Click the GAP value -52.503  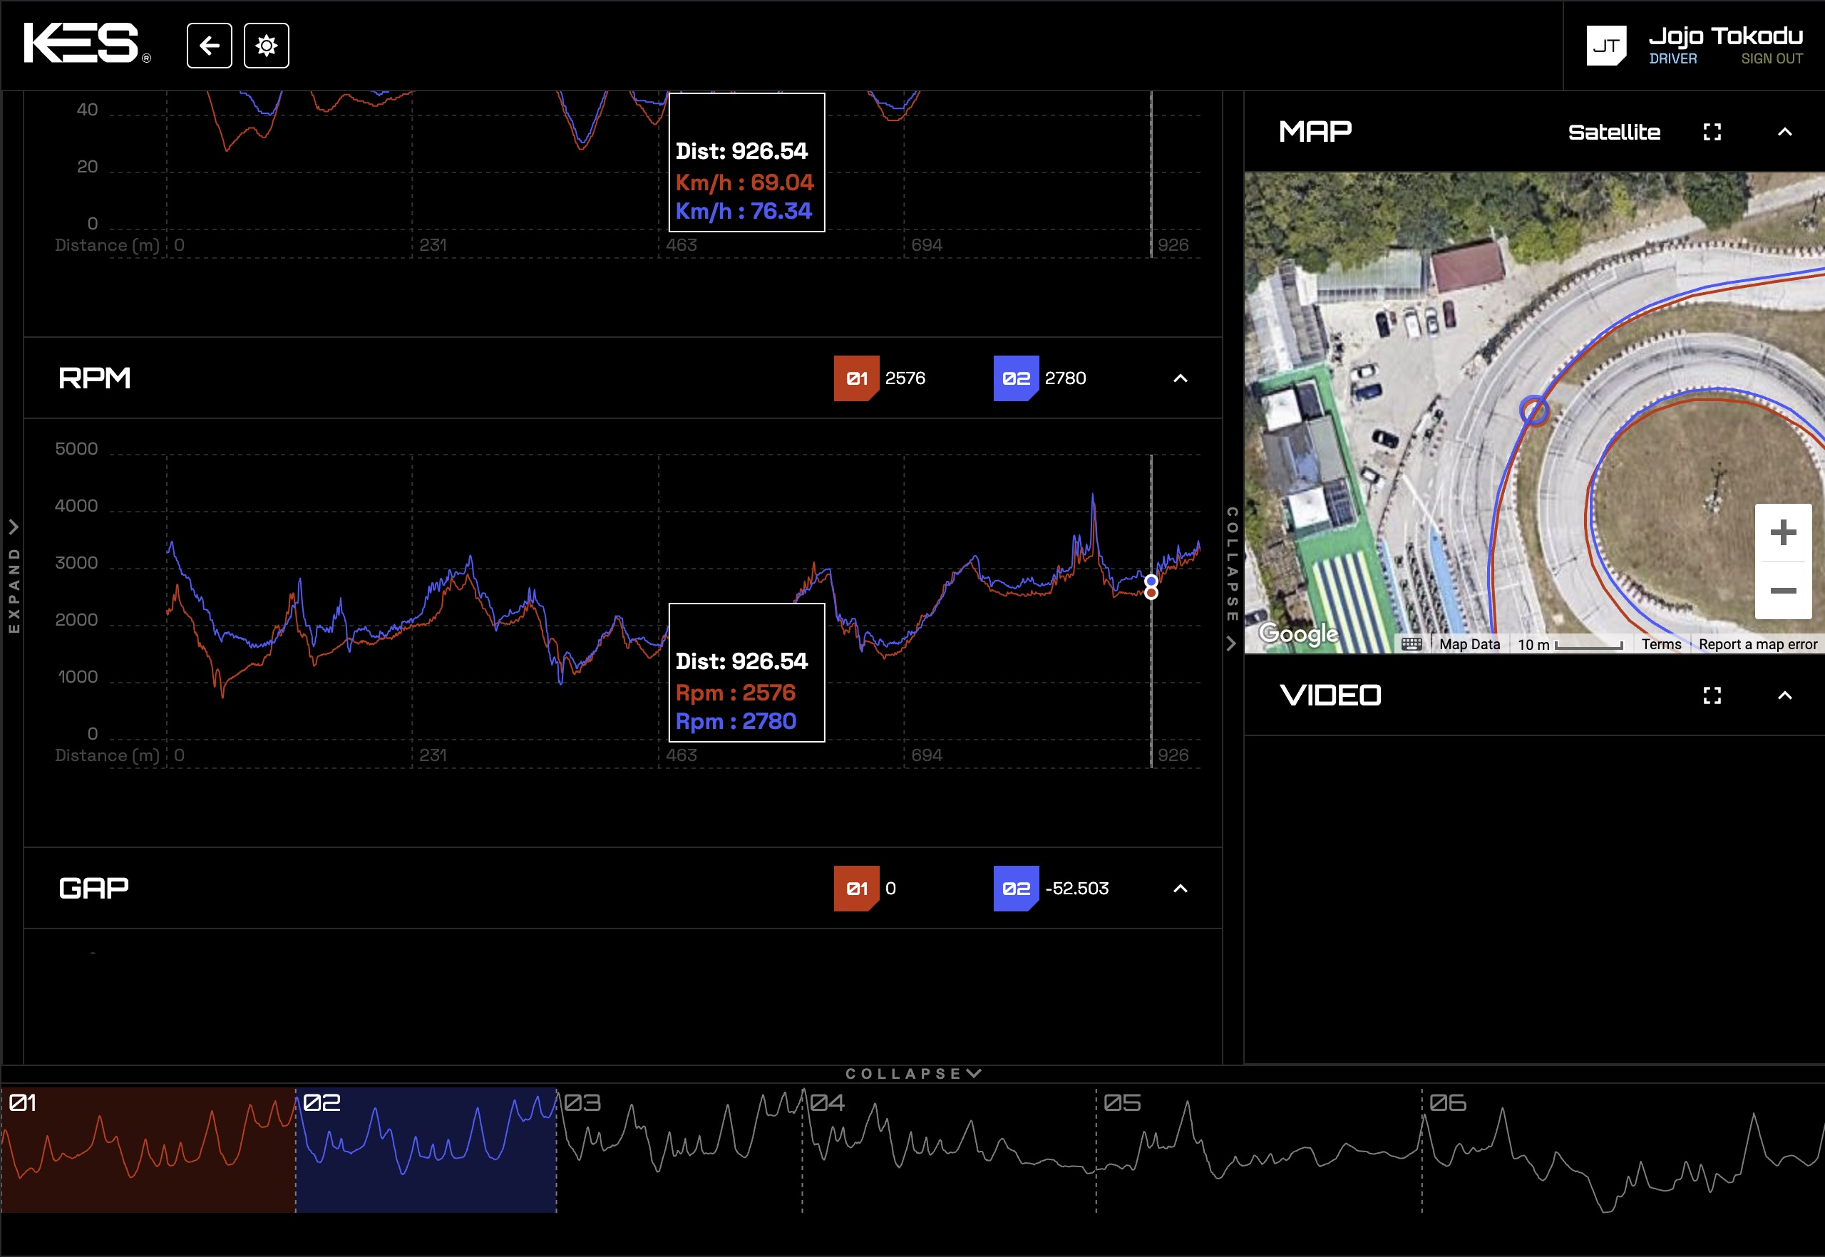[1076, 889]
